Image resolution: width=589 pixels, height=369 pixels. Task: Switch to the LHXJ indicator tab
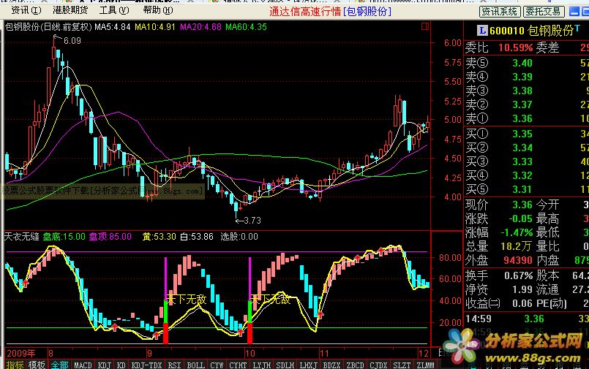coord(308,365)
